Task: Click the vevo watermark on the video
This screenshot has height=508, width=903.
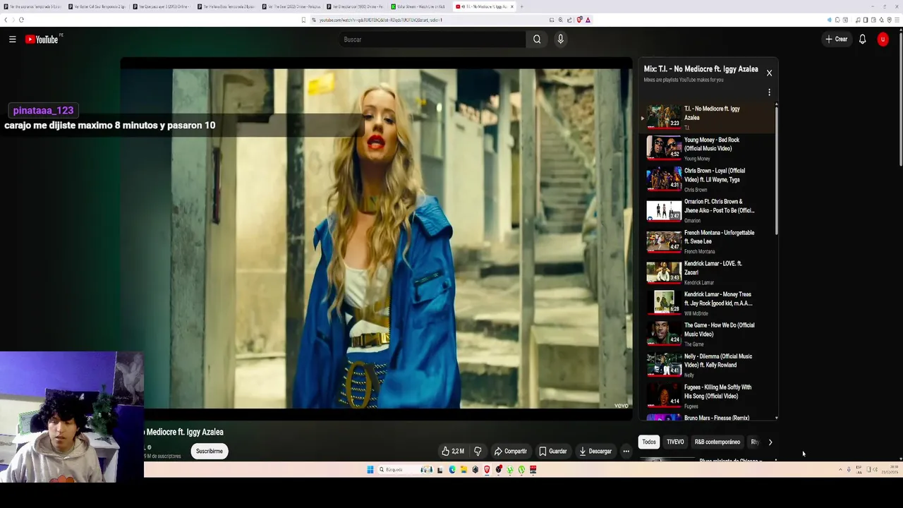Action: 621,406
